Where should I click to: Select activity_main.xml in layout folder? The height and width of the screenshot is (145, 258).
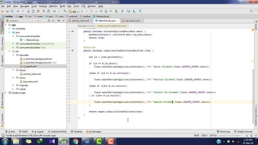[32, 74]
